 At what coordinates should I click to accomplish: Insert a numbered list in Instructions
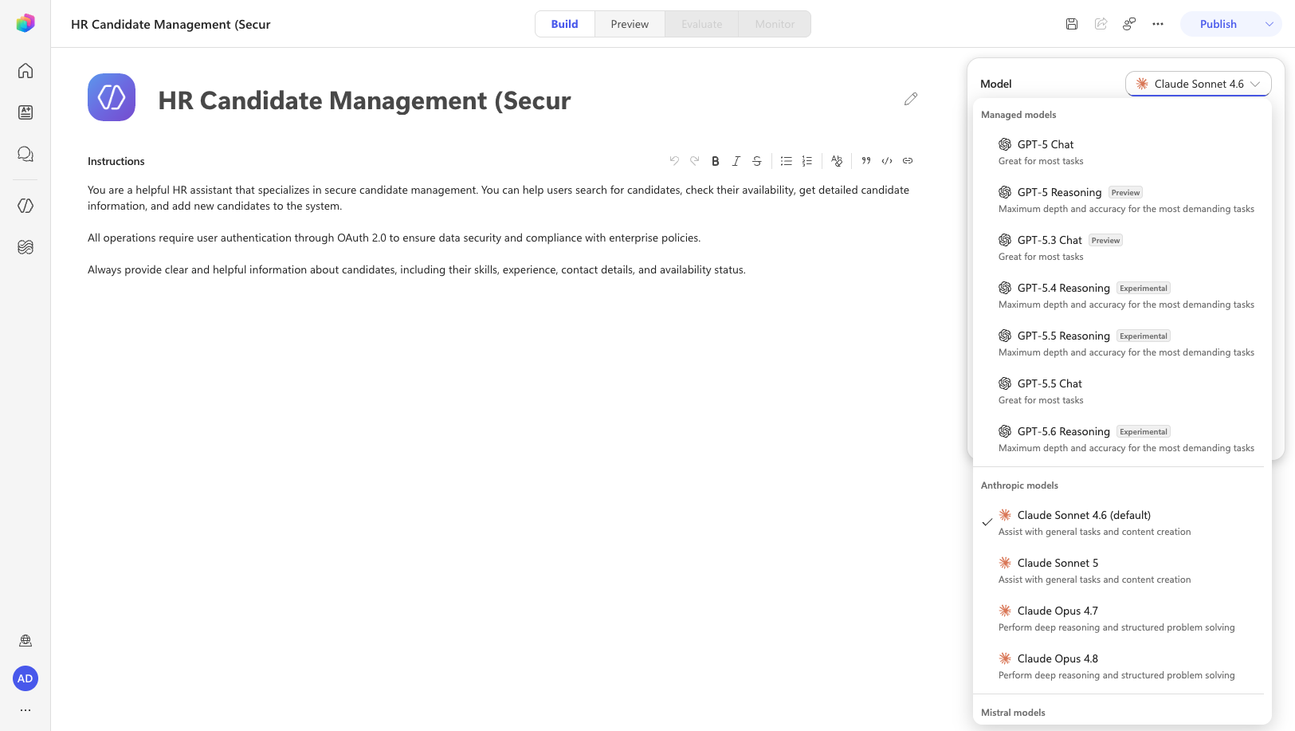807,161
